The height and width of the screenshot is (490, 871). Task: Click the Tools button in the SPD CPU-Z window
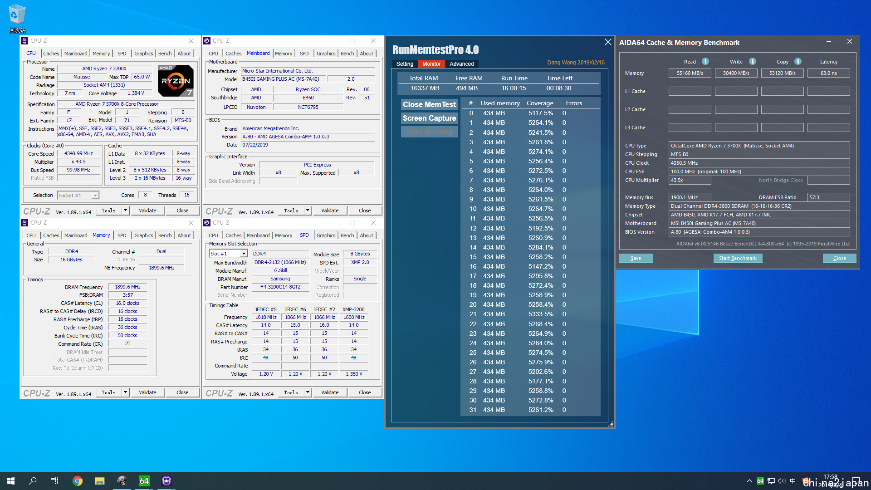[291, 392]
